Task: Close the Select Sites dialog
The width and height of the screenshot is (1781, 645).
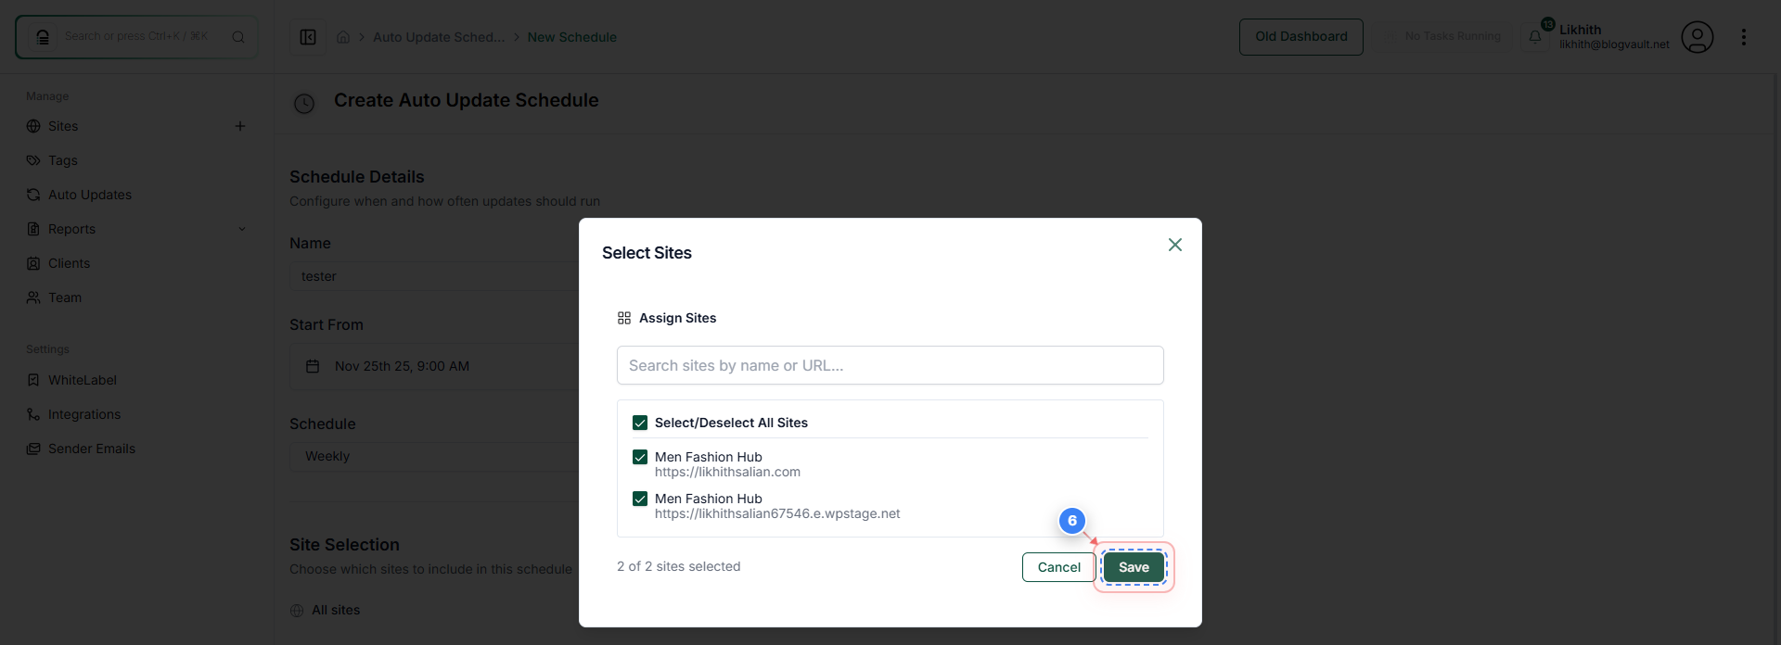Action: point(1174,245)
